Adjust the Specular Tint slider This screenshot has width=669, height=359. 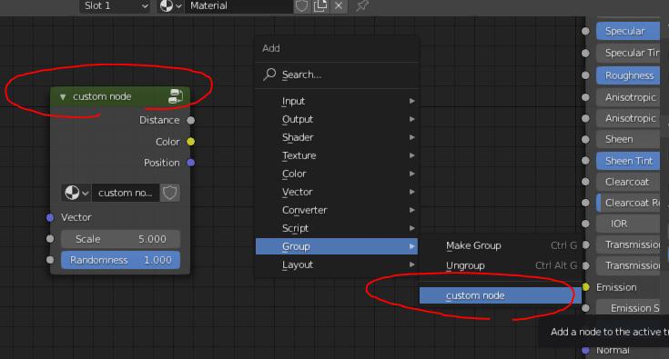click(628, 53)
